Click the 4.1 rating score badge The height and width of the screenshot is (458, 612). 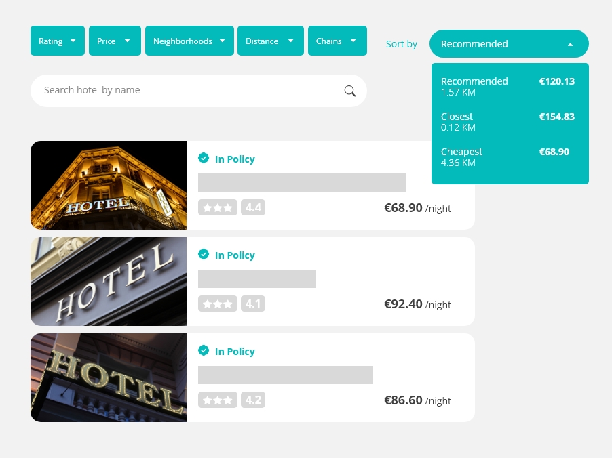(x=252, y=304)
